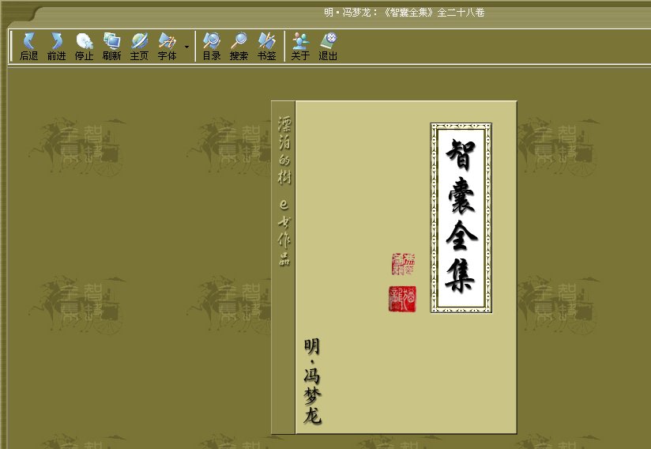Click the author name 明·冯梦龙 on the cover

pos(313,381)
